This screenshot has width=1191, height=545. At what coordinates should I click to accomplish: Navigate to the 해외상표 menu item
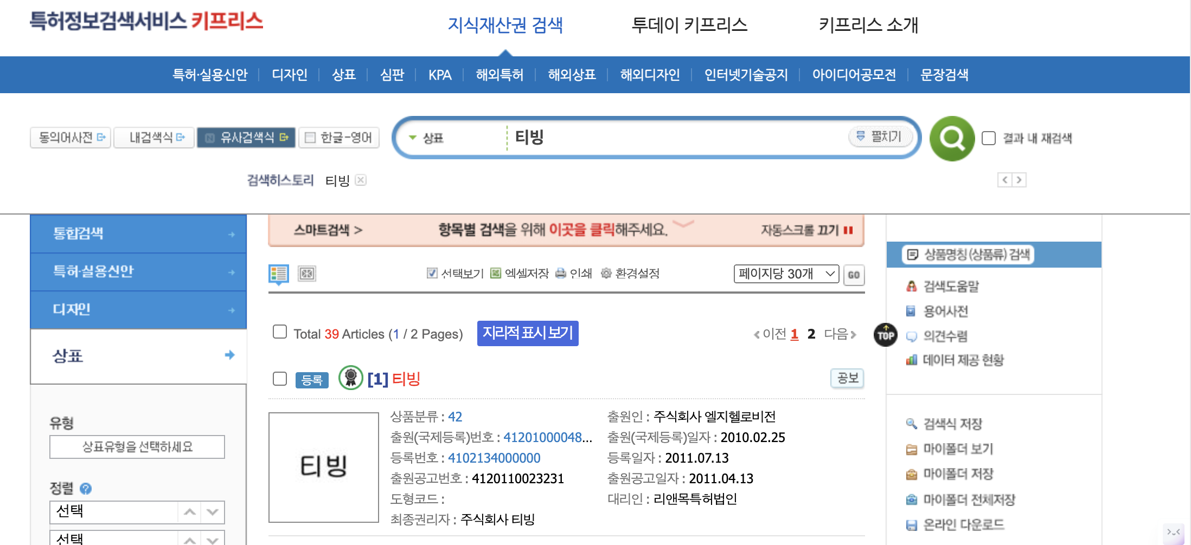point(572,75)
